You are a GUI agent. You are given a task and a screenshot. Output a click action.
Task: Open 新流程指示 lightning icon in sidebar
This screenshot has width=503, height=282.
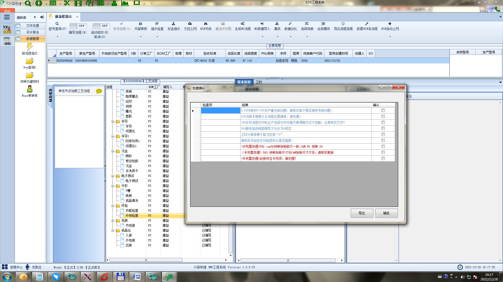30,47
